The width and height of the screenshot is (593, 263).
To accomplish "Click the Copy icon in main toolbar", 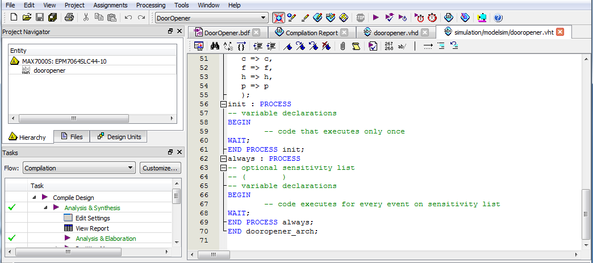I will (x=99, y=18).
